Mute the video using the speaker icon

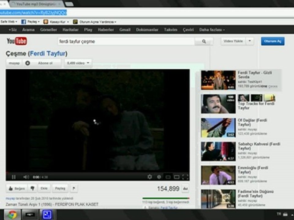[26, 177]
